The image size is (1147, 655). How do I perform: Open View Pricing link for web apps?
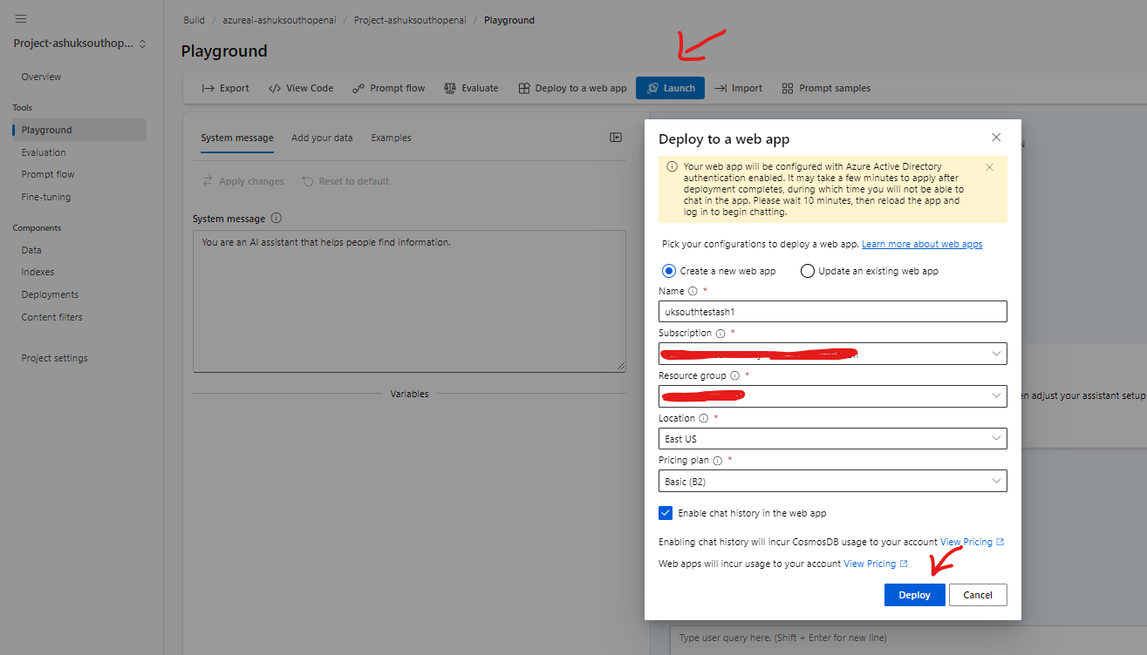click(876, 564)
